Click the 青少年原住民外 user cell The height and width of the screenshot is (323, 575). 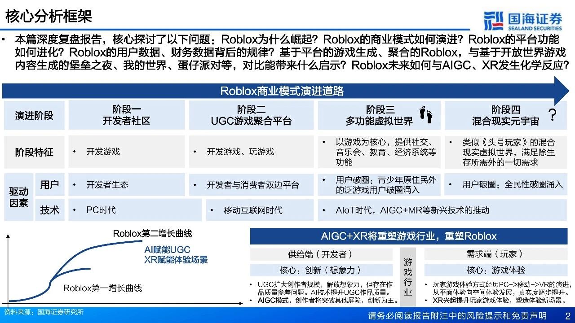point(379,184)
